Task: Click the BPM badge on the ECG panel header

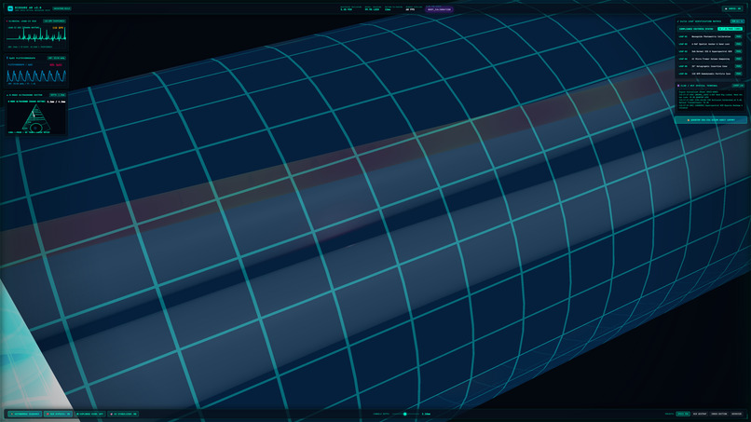Action: coord(54,21)
